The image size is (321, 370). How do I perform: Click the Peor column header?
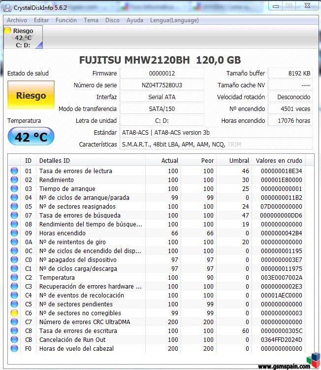click(199, 161)
